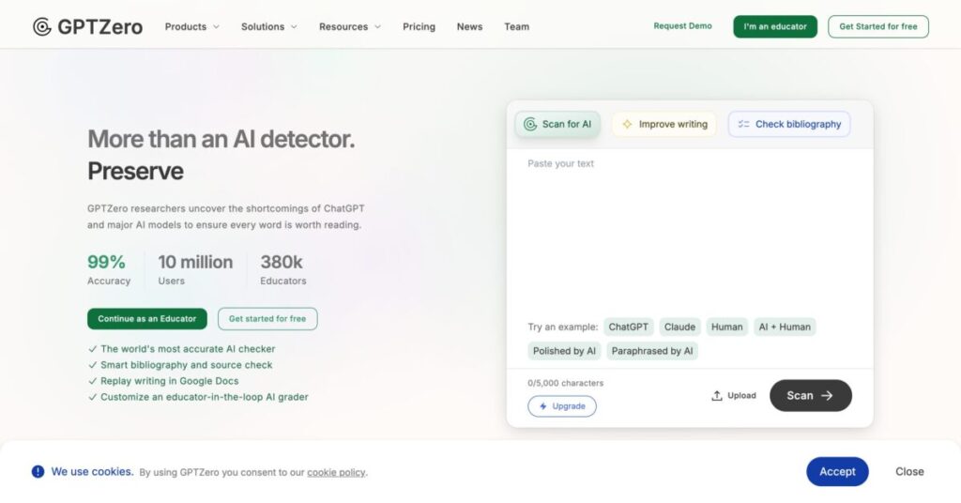Click the 10 million Users statistic
The height and width of the screenshot is (503, 961).
pyautogui.click(x=195, y=269)
